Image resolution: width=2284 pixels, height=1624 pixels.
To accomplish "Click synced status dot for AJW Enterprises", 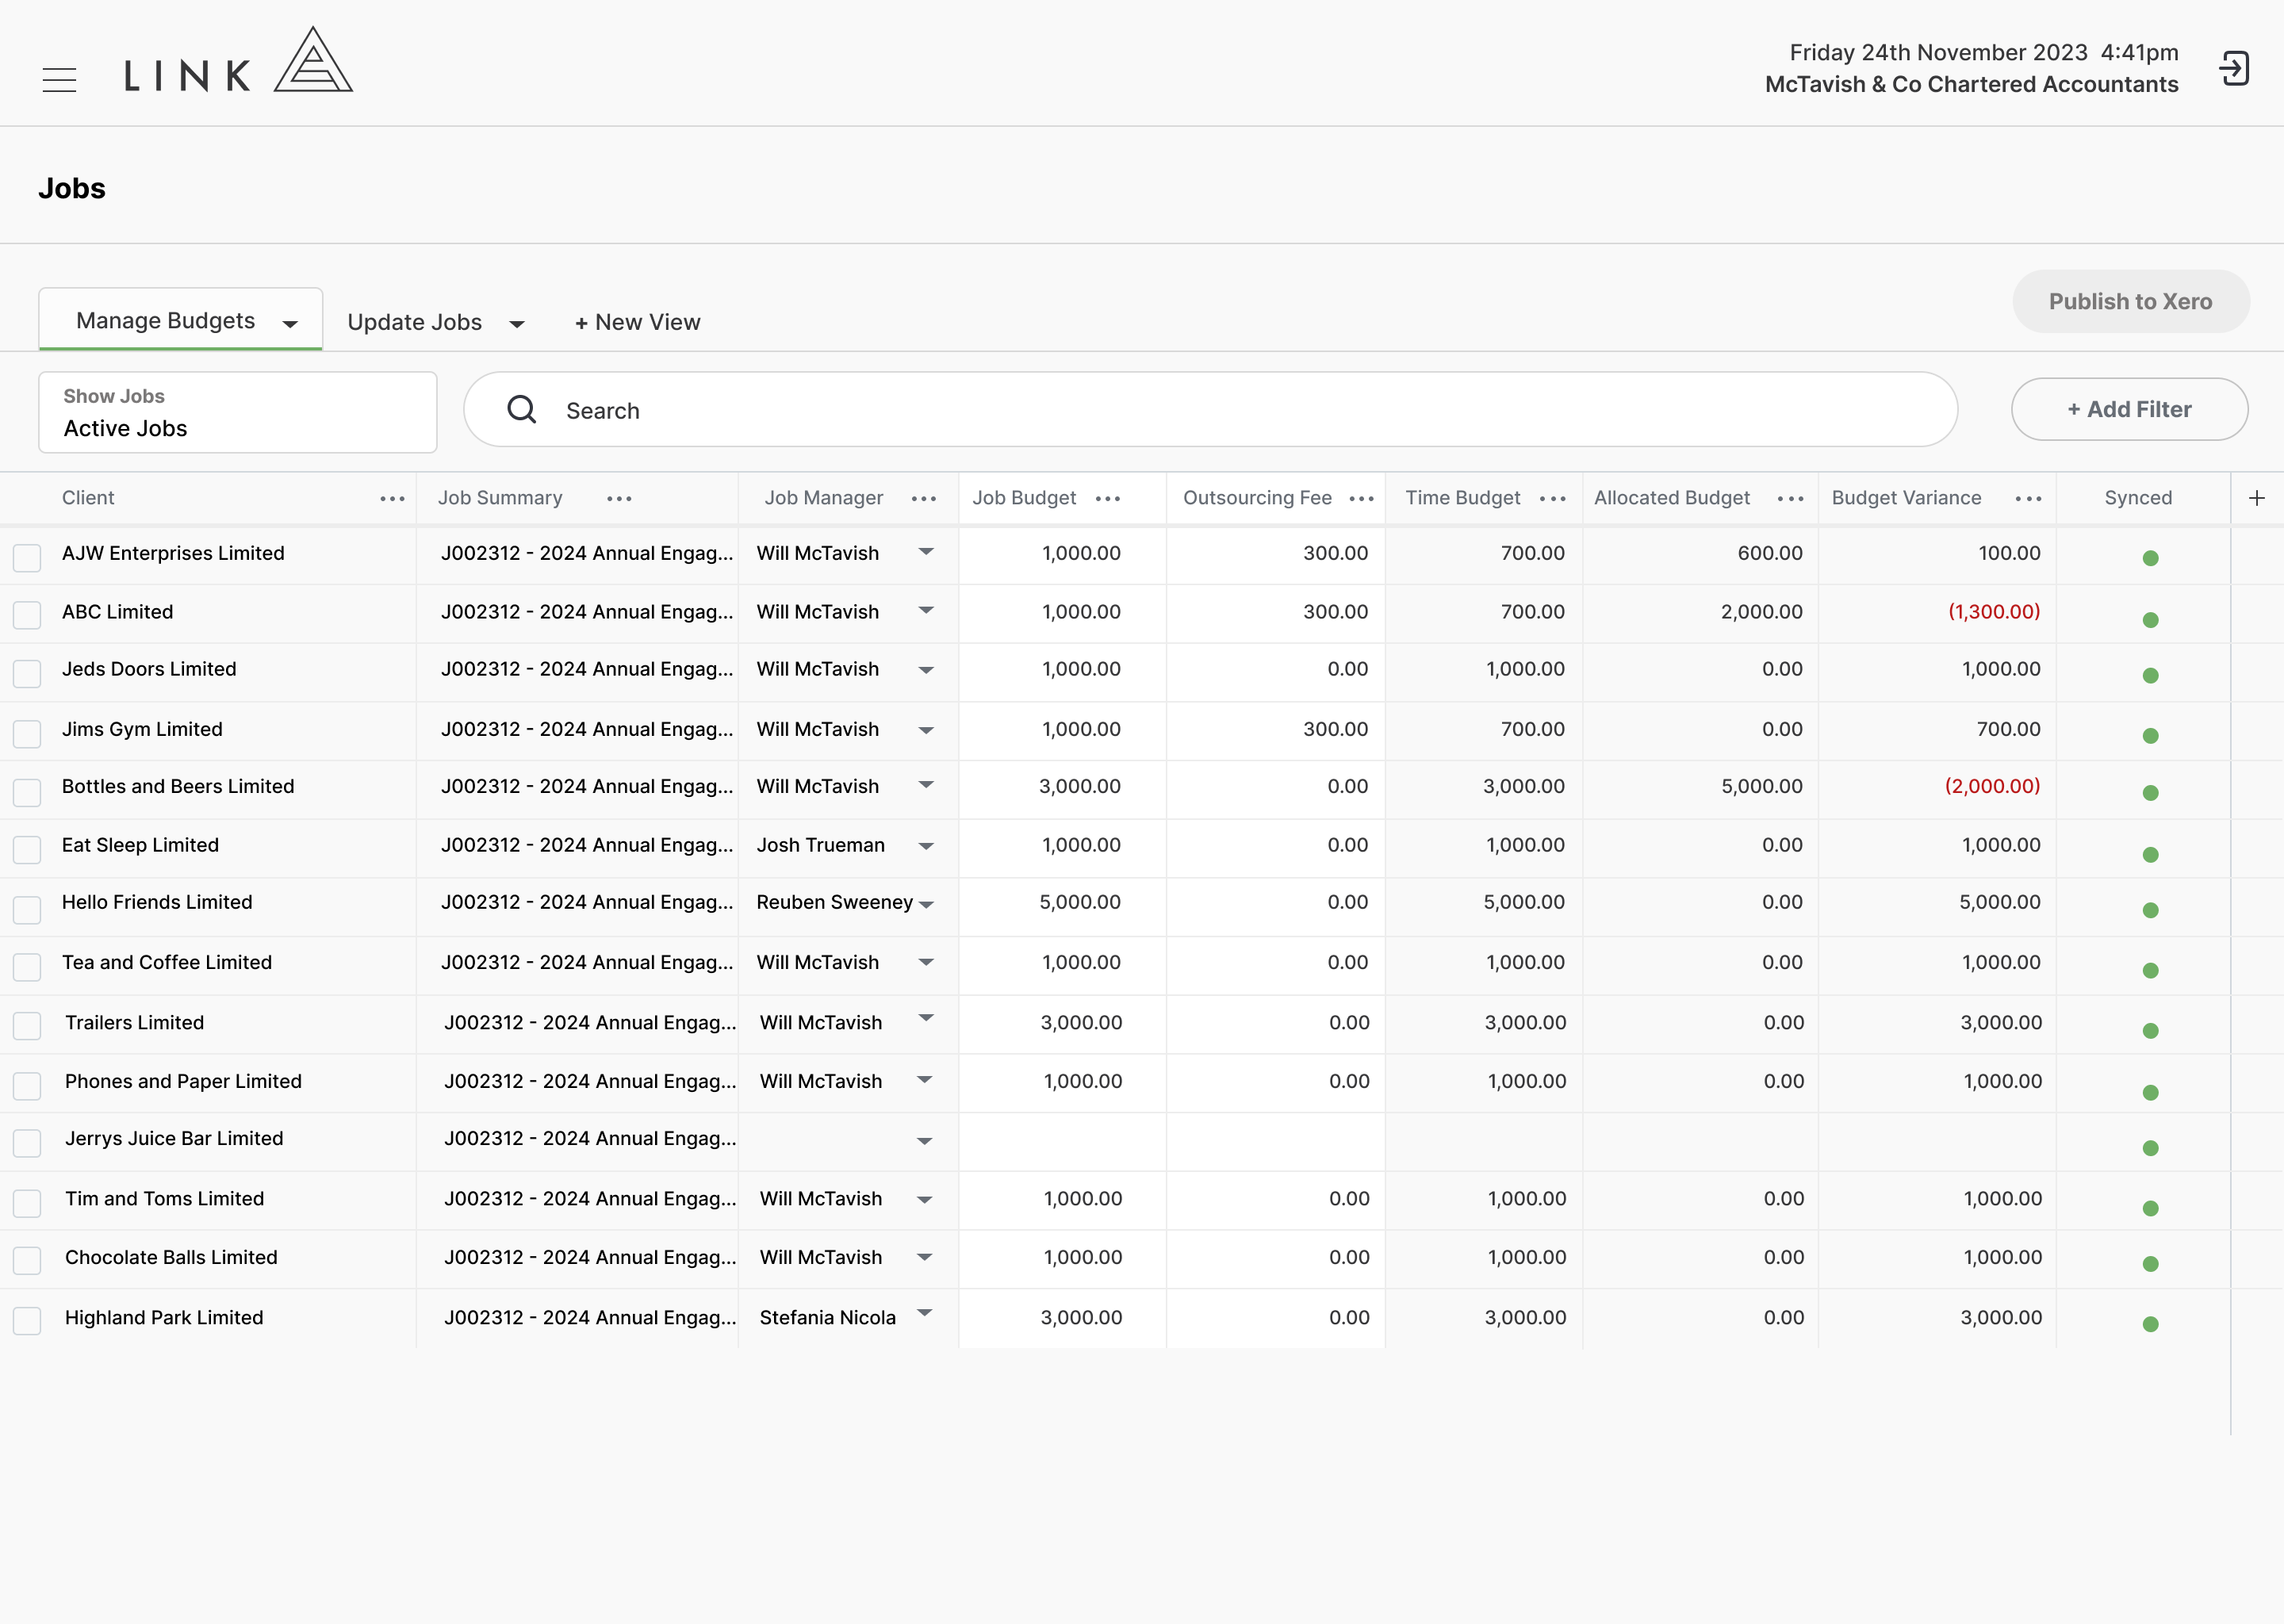I will pos(2151,558).
